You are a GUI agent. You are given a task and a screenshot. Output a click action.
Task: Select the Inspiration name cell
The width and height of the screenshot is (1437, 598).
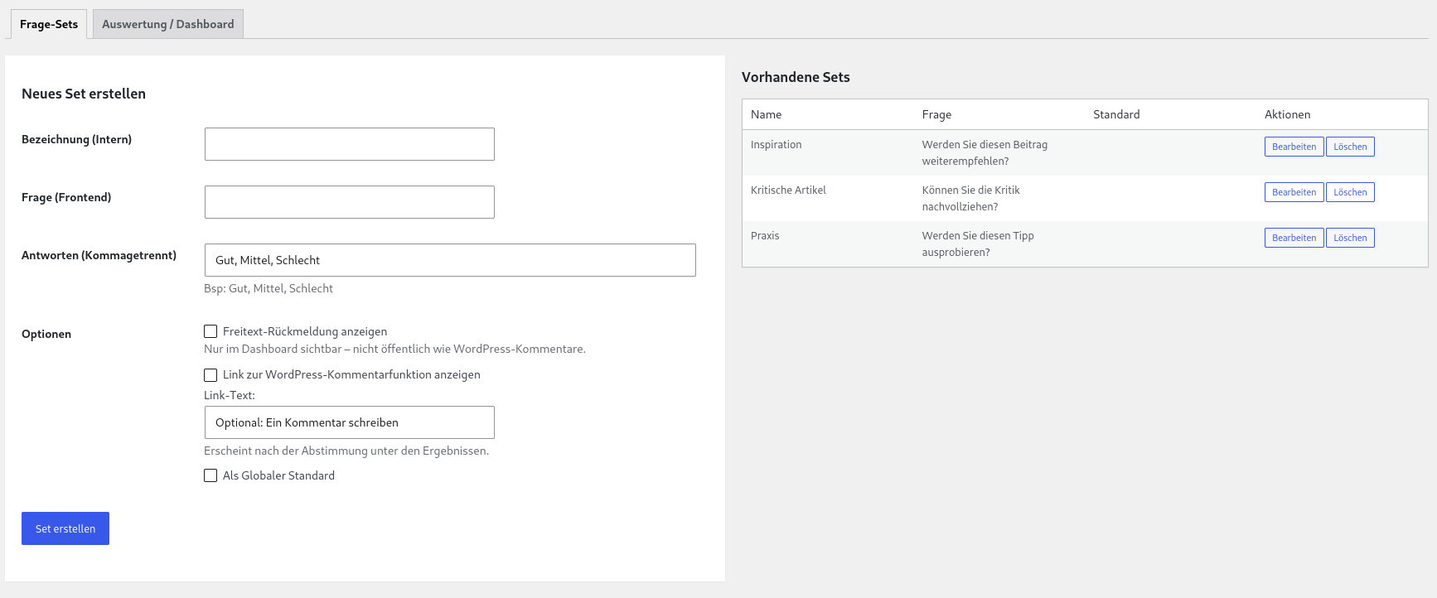click(776, 145)
